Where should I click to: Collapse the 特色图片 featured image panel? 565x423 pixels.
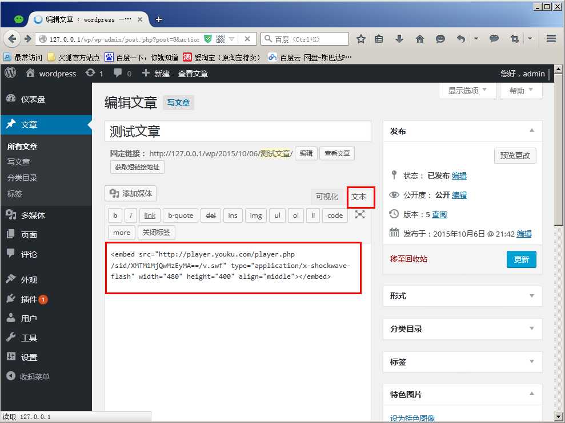pyautogui.click(x=532, y=394)
